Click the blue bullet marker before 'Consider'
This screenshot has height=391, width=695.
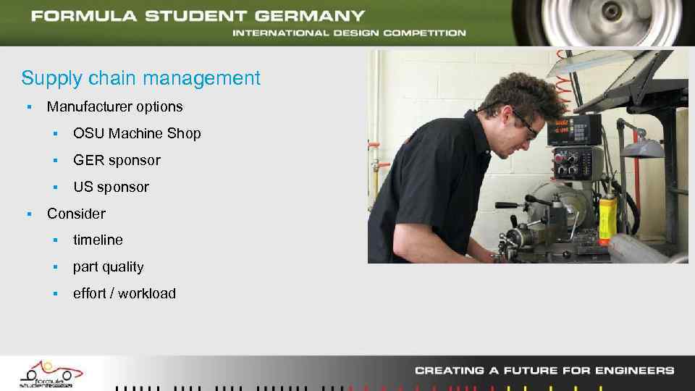point(29,214)
